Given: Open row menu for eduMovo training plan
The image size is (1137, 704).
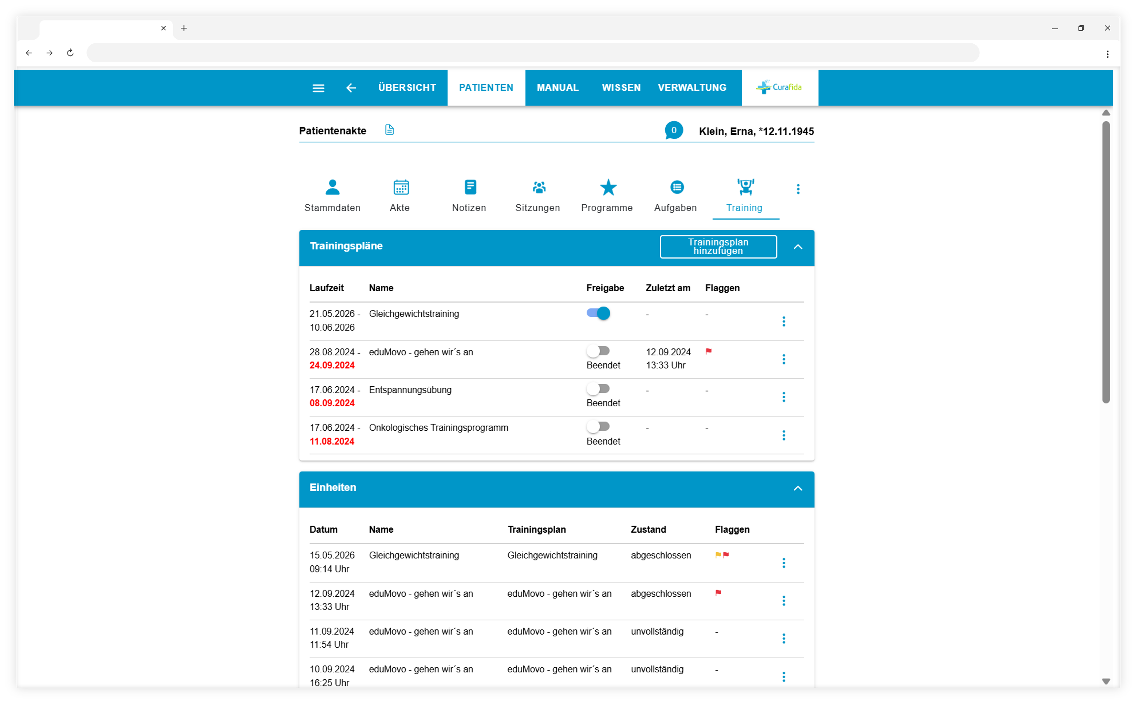Looking at the screenshot, I should [x=783, y=359].
